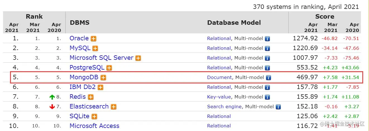Select the score value 1007.97
The width and height of the screenshot is (369, 131).
[305, 58]
